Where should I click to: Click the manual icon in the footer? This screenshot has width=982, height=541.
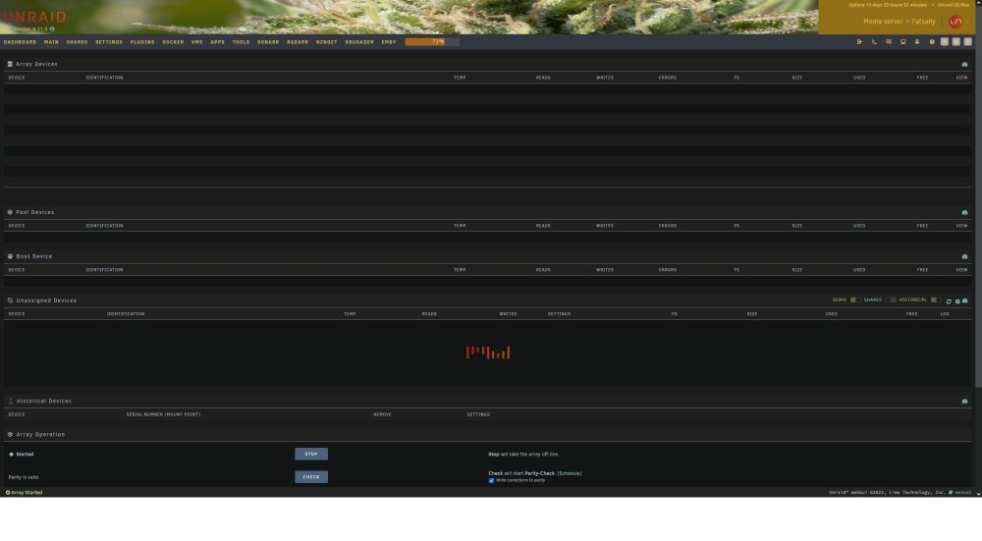pyautogui.click(x=951, y=492)
